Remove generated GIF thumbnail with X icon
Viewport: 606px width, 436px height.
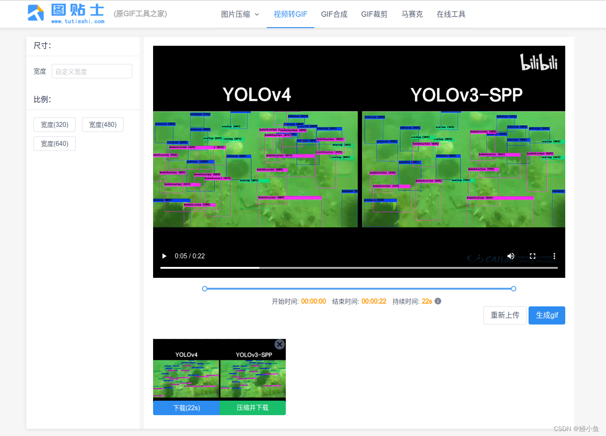(x=280, y=344)
